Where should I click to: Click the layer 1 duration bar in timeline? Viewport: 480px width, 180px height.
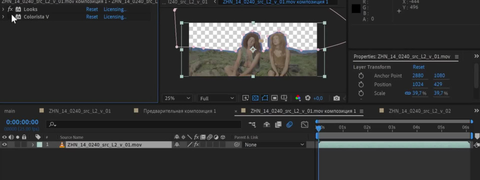point(394,145)
